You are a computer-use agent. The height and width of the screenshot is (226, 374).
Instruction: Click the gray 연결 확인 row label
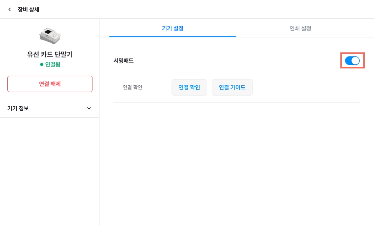click(x=132, y=87)
